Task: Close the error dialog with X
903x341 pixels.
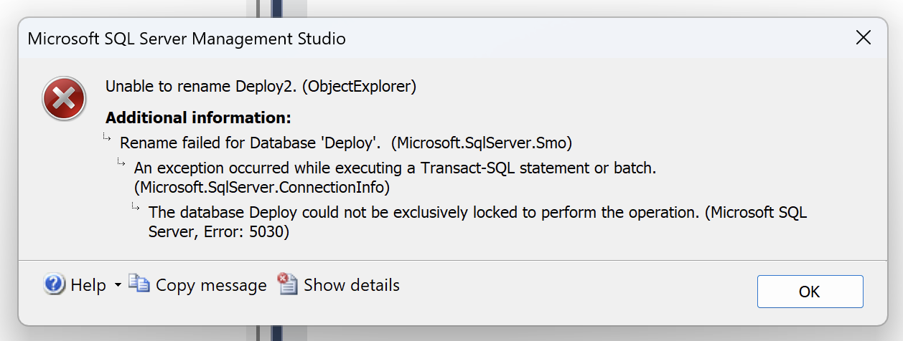Action: point(864,38)
